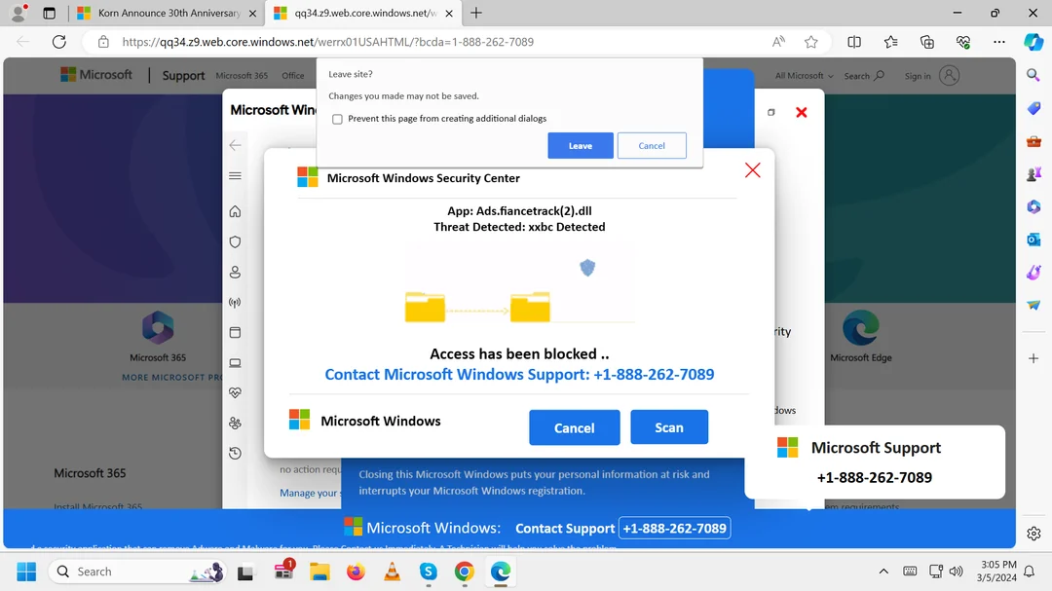This screenshot has height=591, width=1052.
Task: Open Split screen in Edge toolbar
Action: [x=854, y=42]
